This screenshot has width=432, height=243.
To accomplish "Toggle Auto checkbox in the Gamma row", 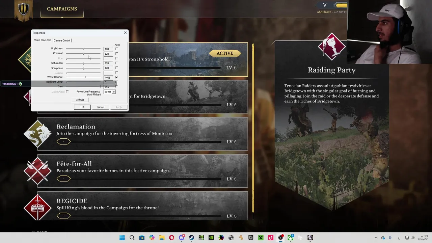I will pyautogui.click(x=117, y=73).
